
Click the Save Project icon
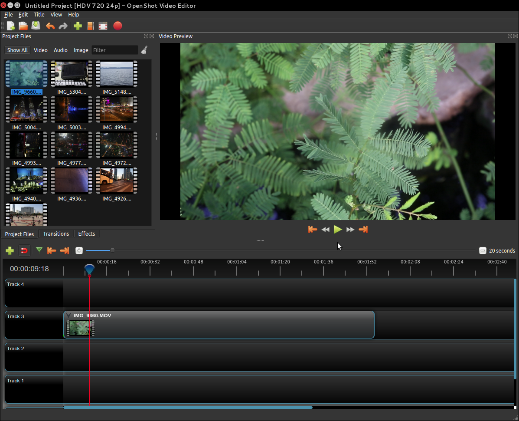[x=36, y=26]
